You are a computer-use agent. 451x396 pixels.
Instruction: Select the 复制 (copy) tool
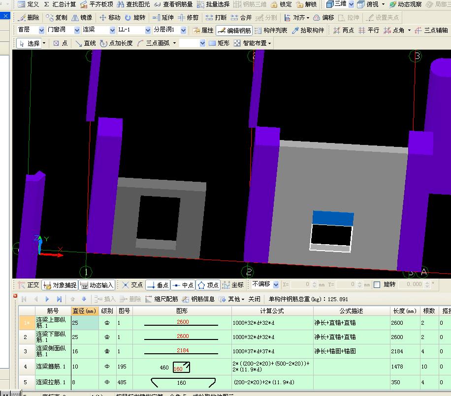[x=56, y=18]
